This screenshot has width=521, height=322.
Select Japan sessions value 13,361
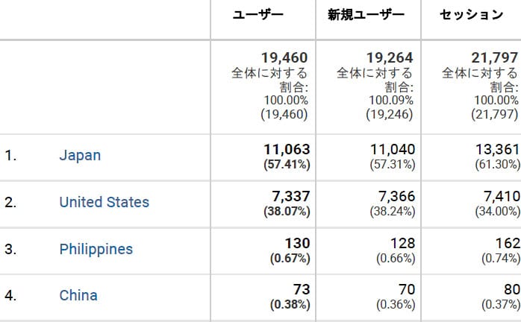(x=498, y=149)
